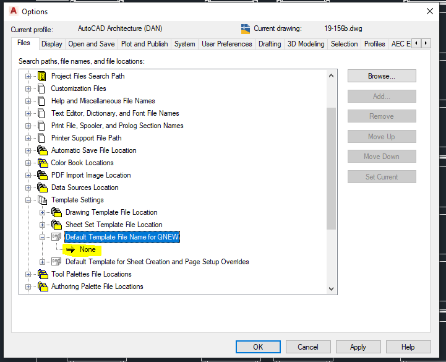Image resolution: width=446 pixels, height=362 pixels.
Task: Click the Automatic Save File Location folder icon
Action: point(43,150)
